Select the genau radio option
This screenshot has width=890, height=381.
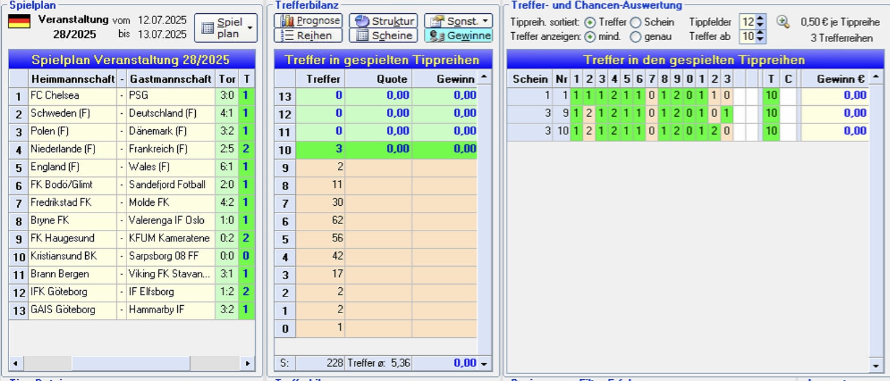[x=636, y=37]
